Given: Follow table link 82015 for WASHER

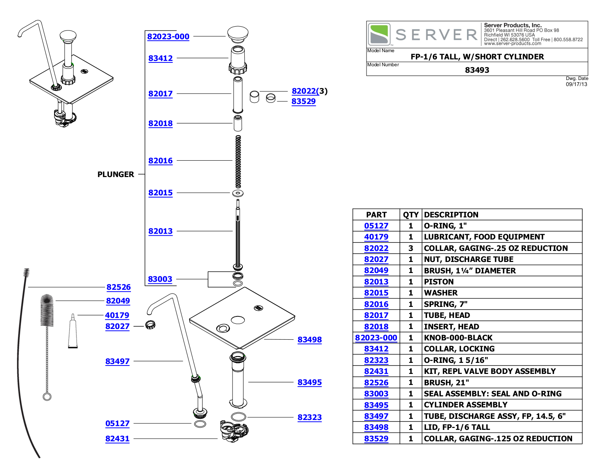Looking at the screenshot, I should tap(376, 293).
